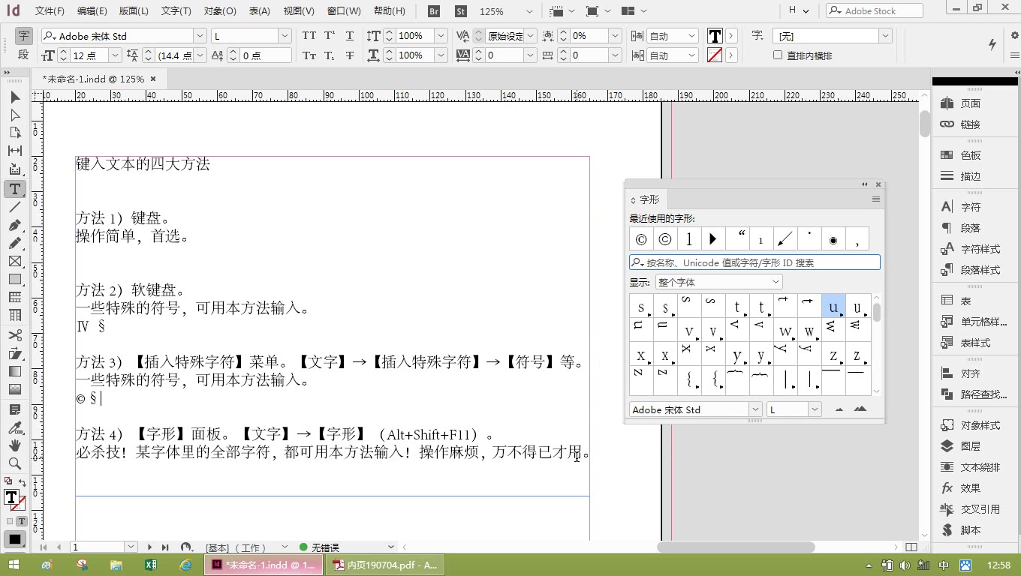Select the highlighted u glyph cell

pos(833,306)
